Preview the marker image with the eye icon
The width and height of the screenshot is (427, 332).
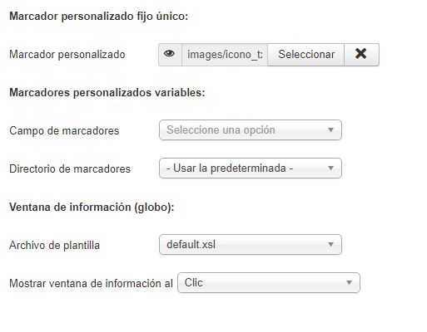tap(170, 55)
